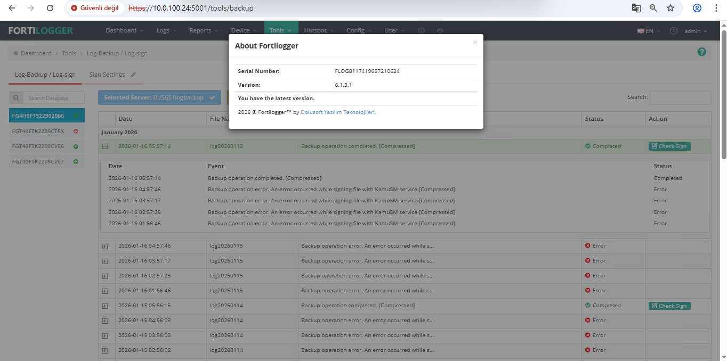Expand the 2026-01-16 04:57:46 row
Screen dimensions: 727x361
click(105, 247)
